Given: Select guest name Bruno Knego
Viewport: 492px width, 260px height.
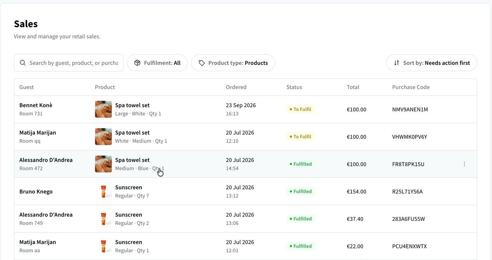Looking at the screenshot, I should (x=36, y=191).
